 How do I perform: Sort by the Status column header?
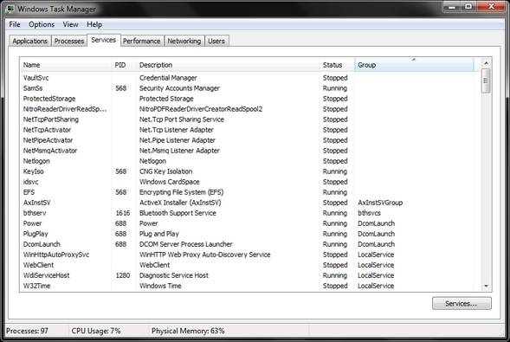click(337, 65)
